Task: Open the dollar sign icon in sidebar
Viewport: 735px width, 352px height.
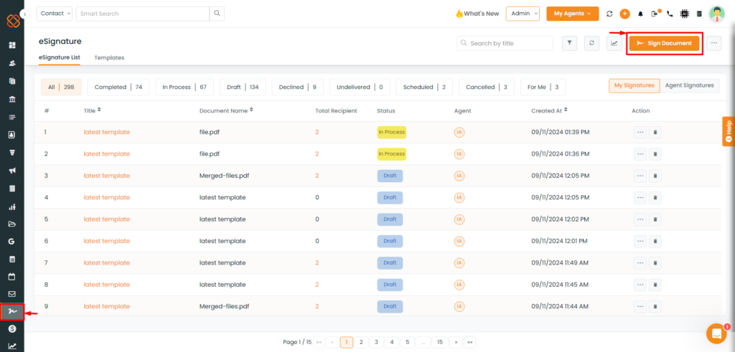Action: pos(12,329)
